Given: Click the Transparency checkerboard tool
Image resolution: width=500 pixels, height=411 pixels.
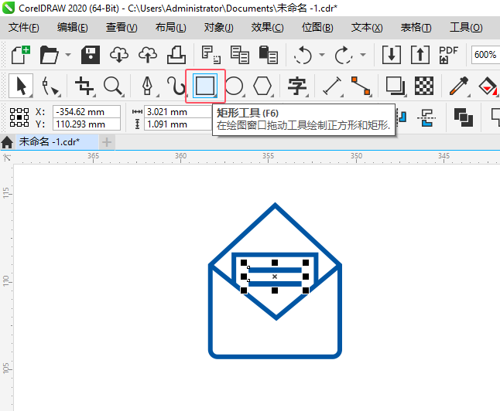Looking at the screenshot, I should pos(424,86).
